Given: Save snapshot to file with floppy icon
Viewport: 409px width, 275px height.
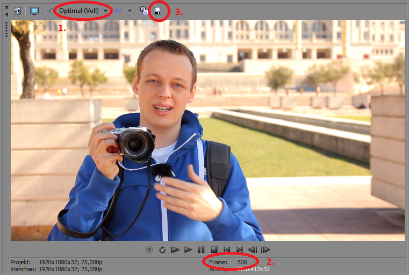Looking at the screenshot, I should point(158,11).
